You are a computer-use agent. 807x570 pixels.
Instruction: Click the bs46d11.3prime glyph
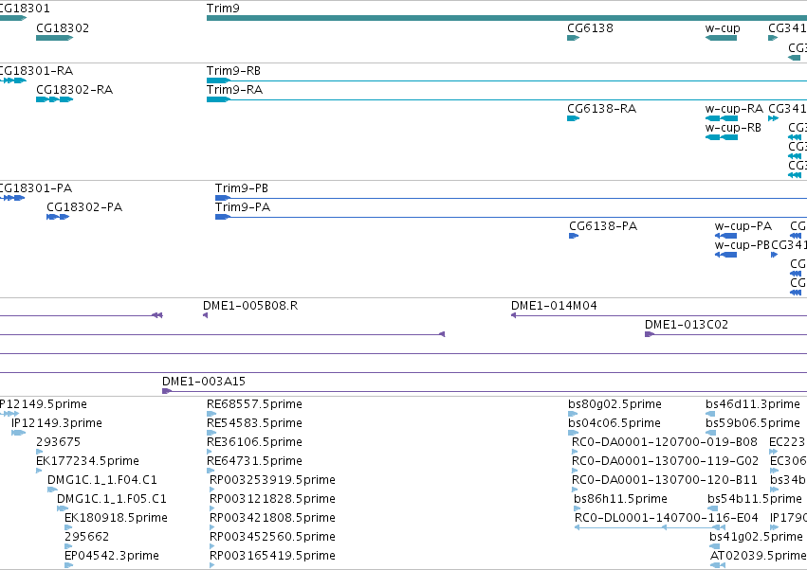click(x=710, y=414)
